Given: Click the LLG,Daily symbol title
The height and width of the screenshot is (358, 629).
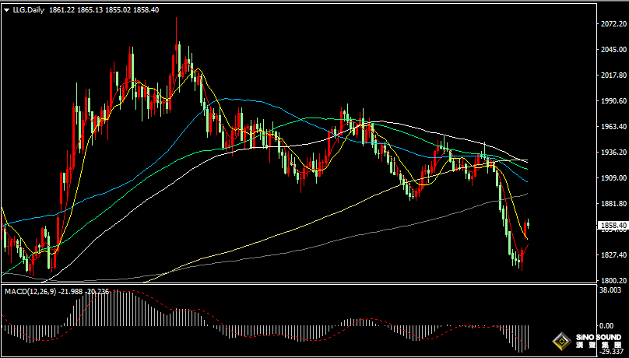Looking at the screenshot, I should (x=28, y=10).
